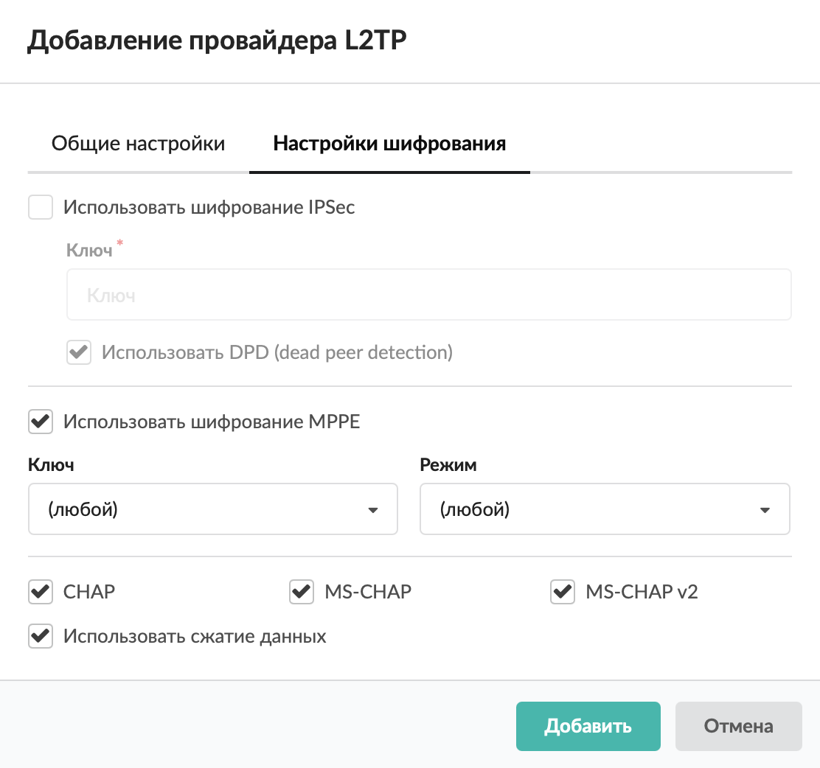Disable the MPPE encryption checkbox
The width and height of the screenshot is (820, 768).
point(41,422)
